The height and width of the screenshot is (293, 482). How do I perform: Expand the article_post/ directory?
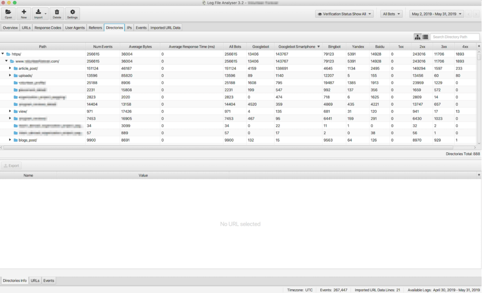[x=10, y=68]
